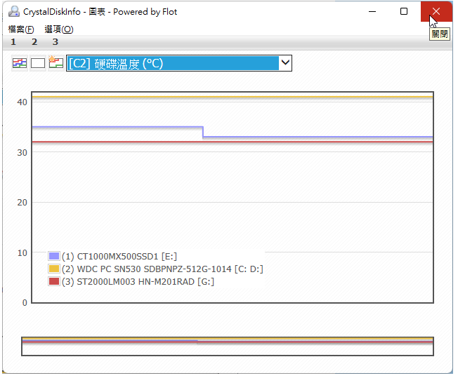This screenshot has height=378, width=458.
Task: Click the blue CT1000MX500SSD1 legend swatch
Action: click(54, 256)
